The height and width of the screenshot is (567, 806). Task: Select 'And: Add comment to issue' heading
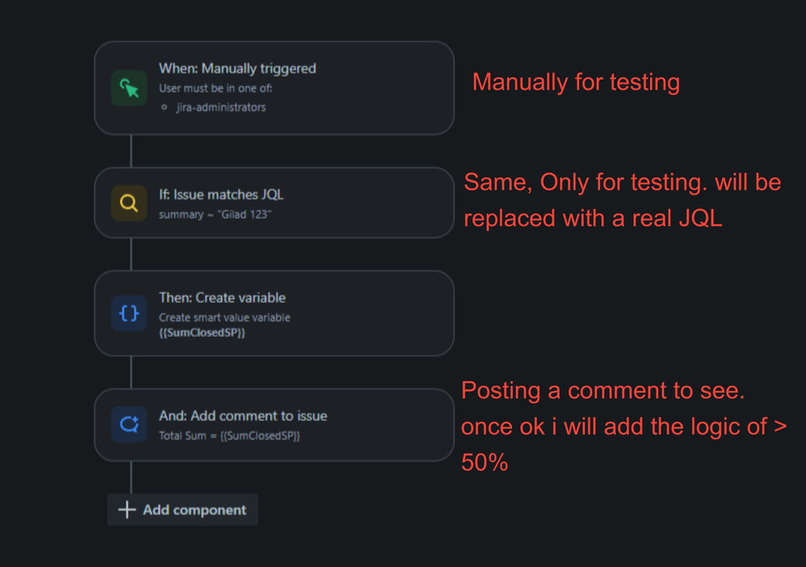pyautogui.click(x=242, y=416)
